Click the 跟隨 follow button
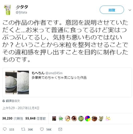The height and width of the screenshot is (134, 133). point(112,10)
